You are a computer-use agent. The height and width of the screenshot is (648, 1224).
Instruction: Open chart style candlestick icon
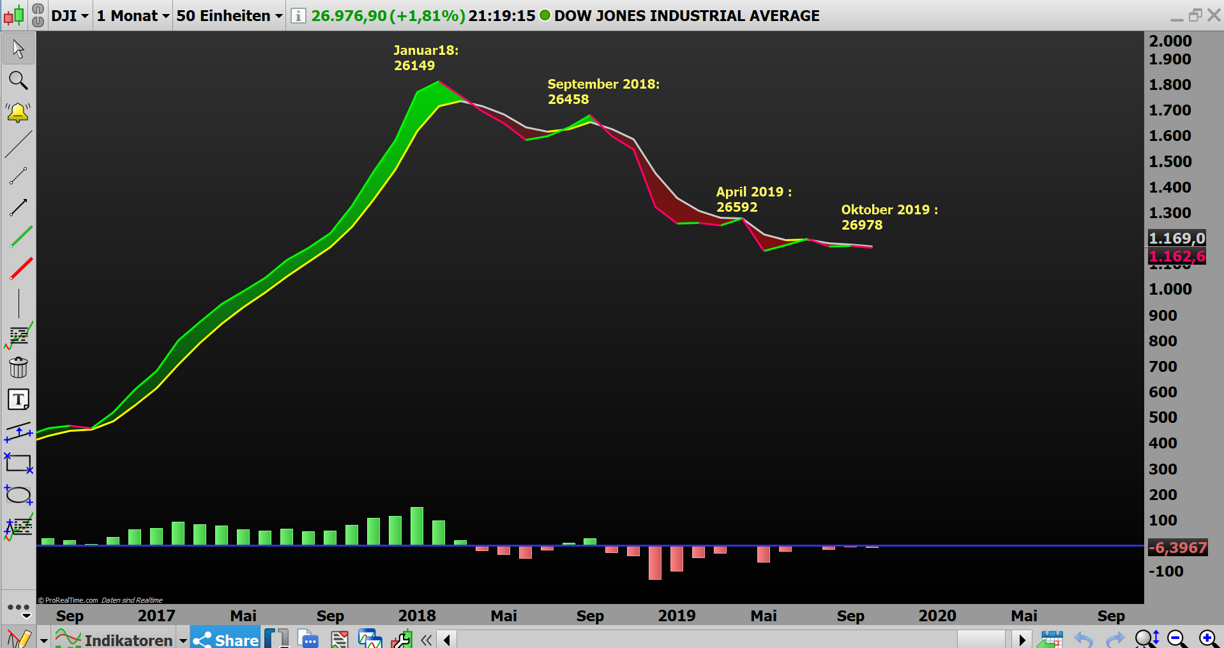[x=14, y=15]
